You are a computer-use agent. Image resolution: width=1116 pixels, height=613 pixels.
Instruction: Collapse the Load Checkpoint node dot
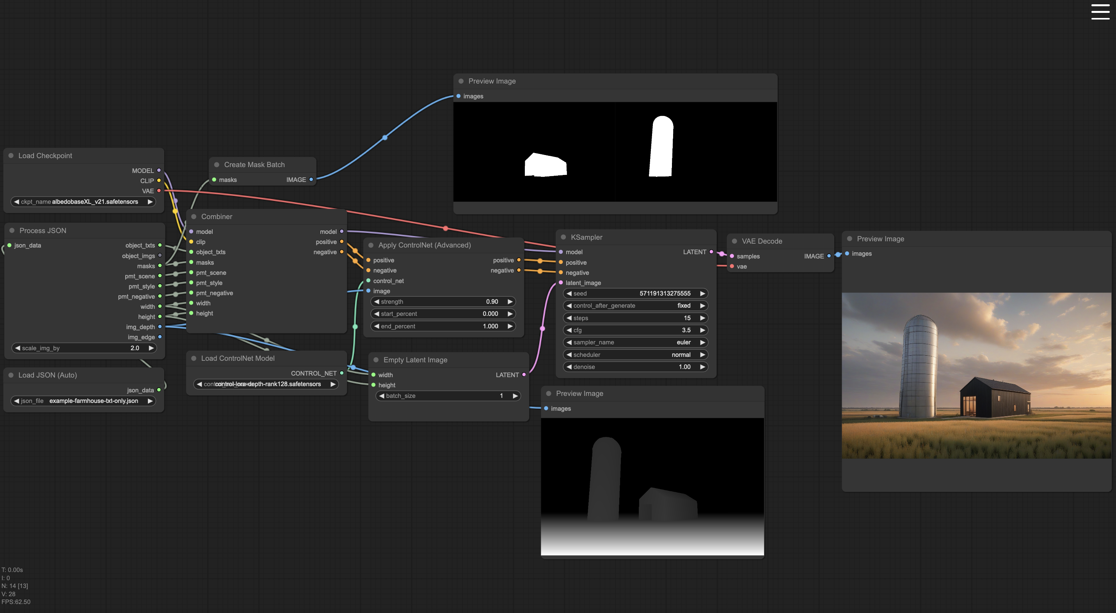11,156
